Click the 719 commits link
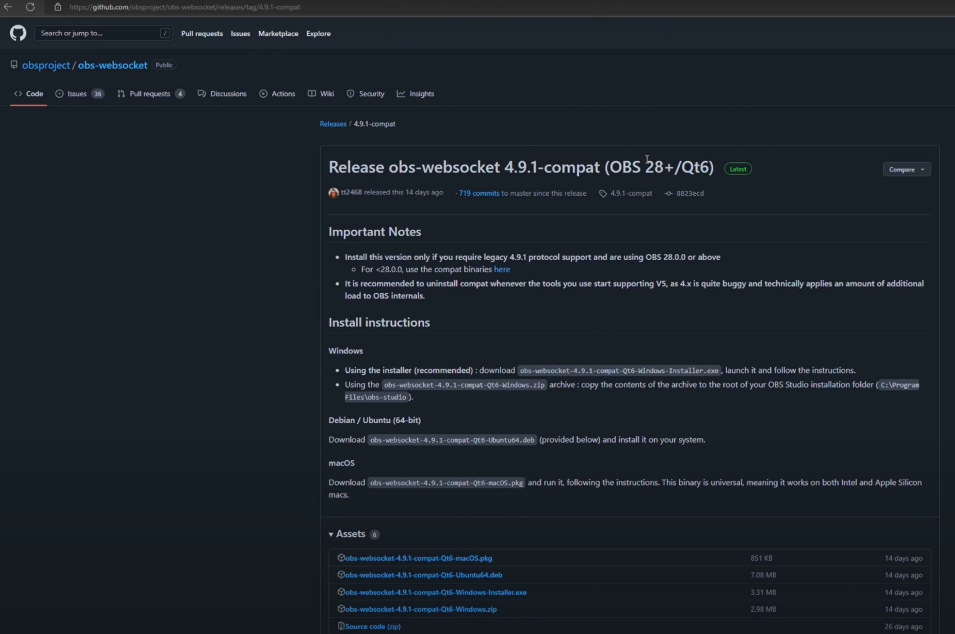 pyautogui.click(x=478, y=193)
